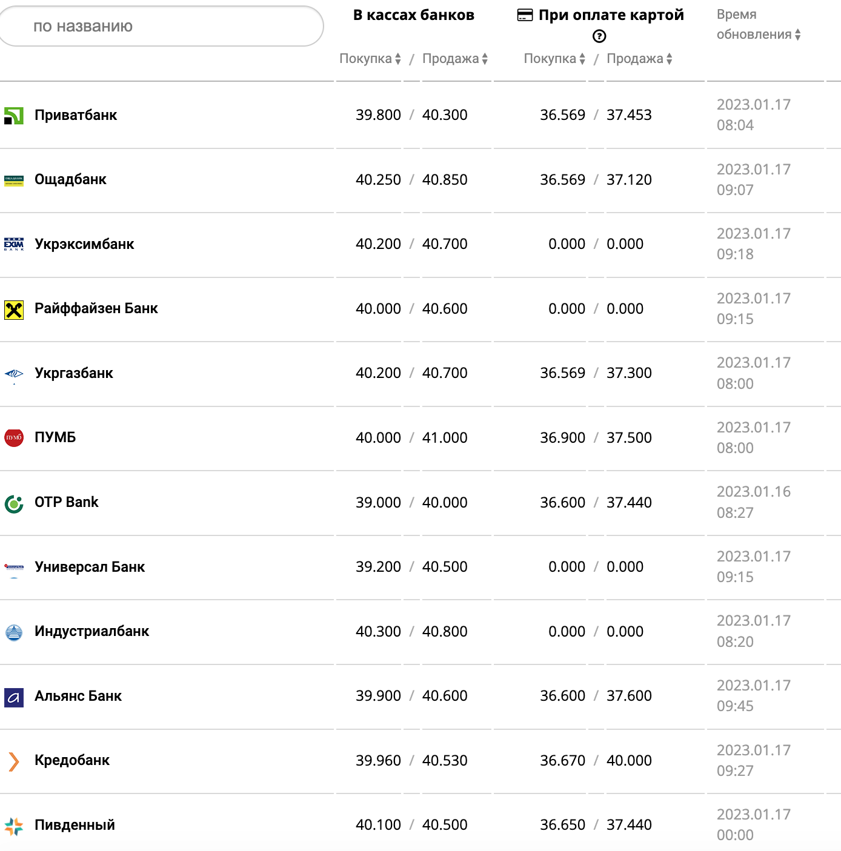Click the Укргазбанк logo icon
The height and width of the screenshot is (851, 841).
coord(14,374)
